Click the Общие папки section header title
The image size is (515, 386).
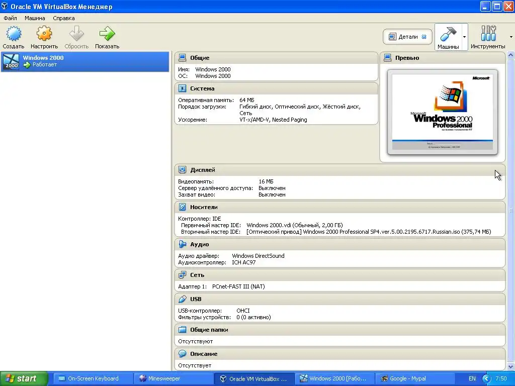pyautogui.click(x=209, y=330)
